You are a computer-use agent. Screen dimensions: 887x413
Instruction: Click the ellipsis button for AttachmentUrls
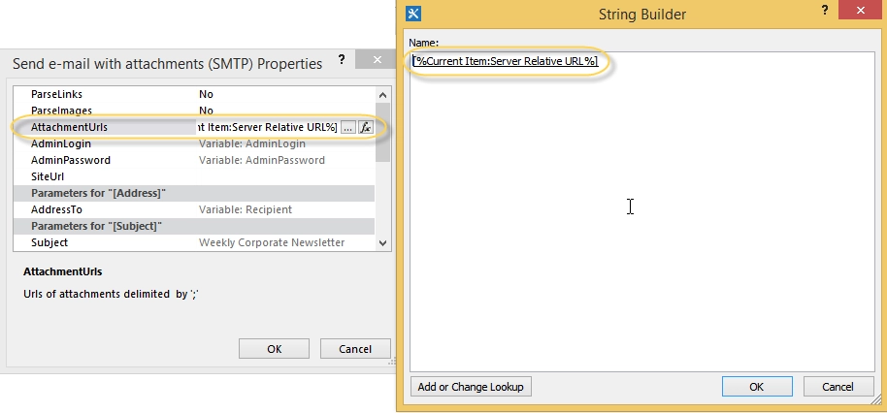point(347,128)
